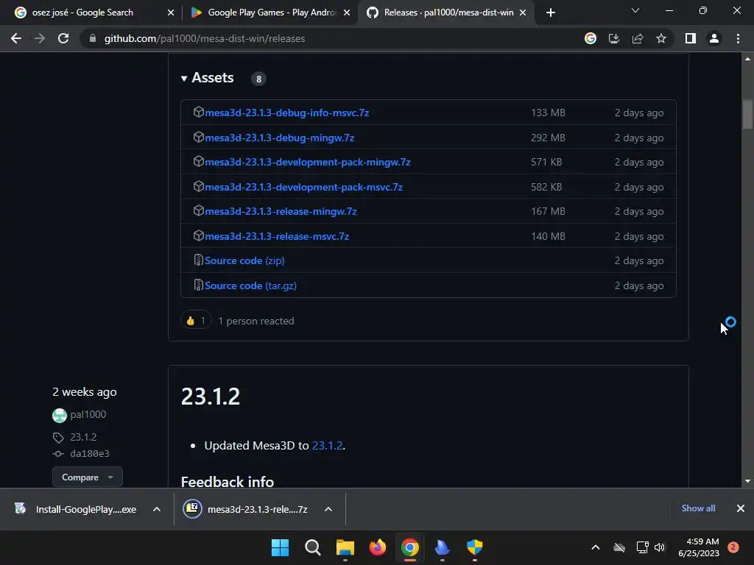Open a new browser tab
This screenshot has width=754, height=565.
pyautogui.click(x=551, y=13)
